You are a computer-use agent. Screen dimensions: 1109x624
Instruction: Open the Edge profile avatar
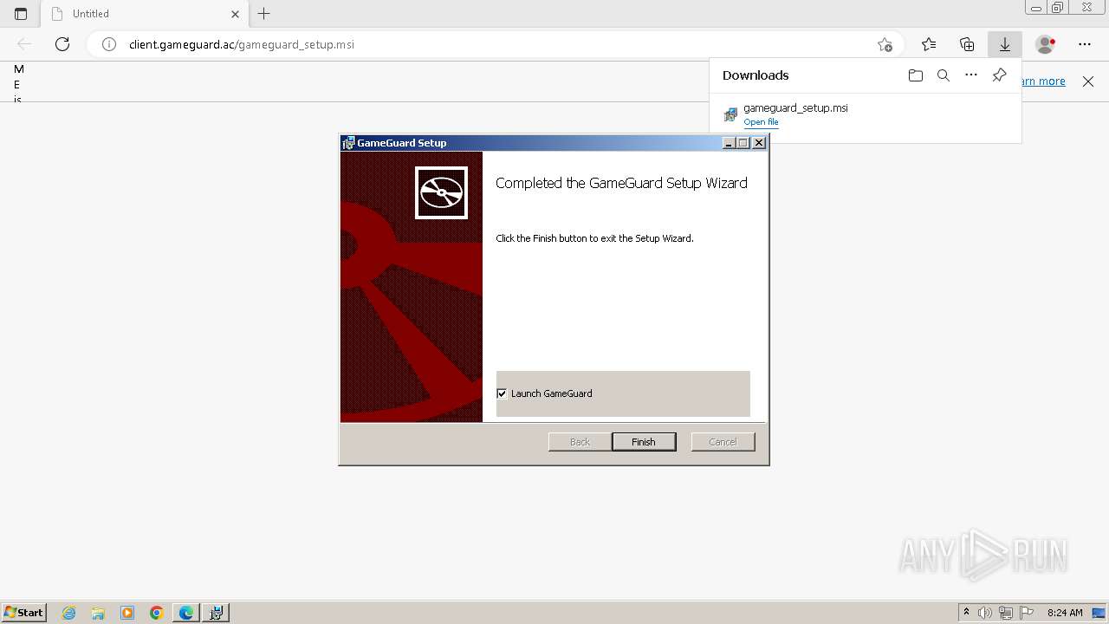[x=1046, y=44]
